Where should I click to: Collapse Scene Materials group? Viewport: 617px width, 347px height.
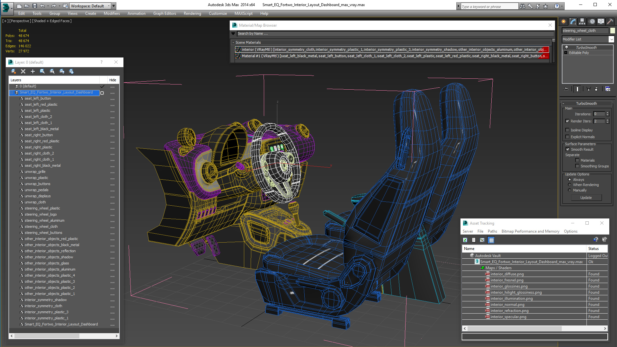(233, 42)
